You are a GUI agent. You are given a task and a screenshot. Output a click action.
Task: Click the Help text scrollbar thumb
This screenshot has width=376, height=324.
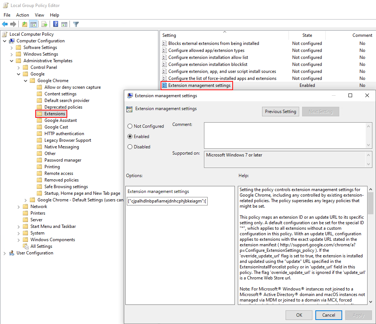point(371,203)
